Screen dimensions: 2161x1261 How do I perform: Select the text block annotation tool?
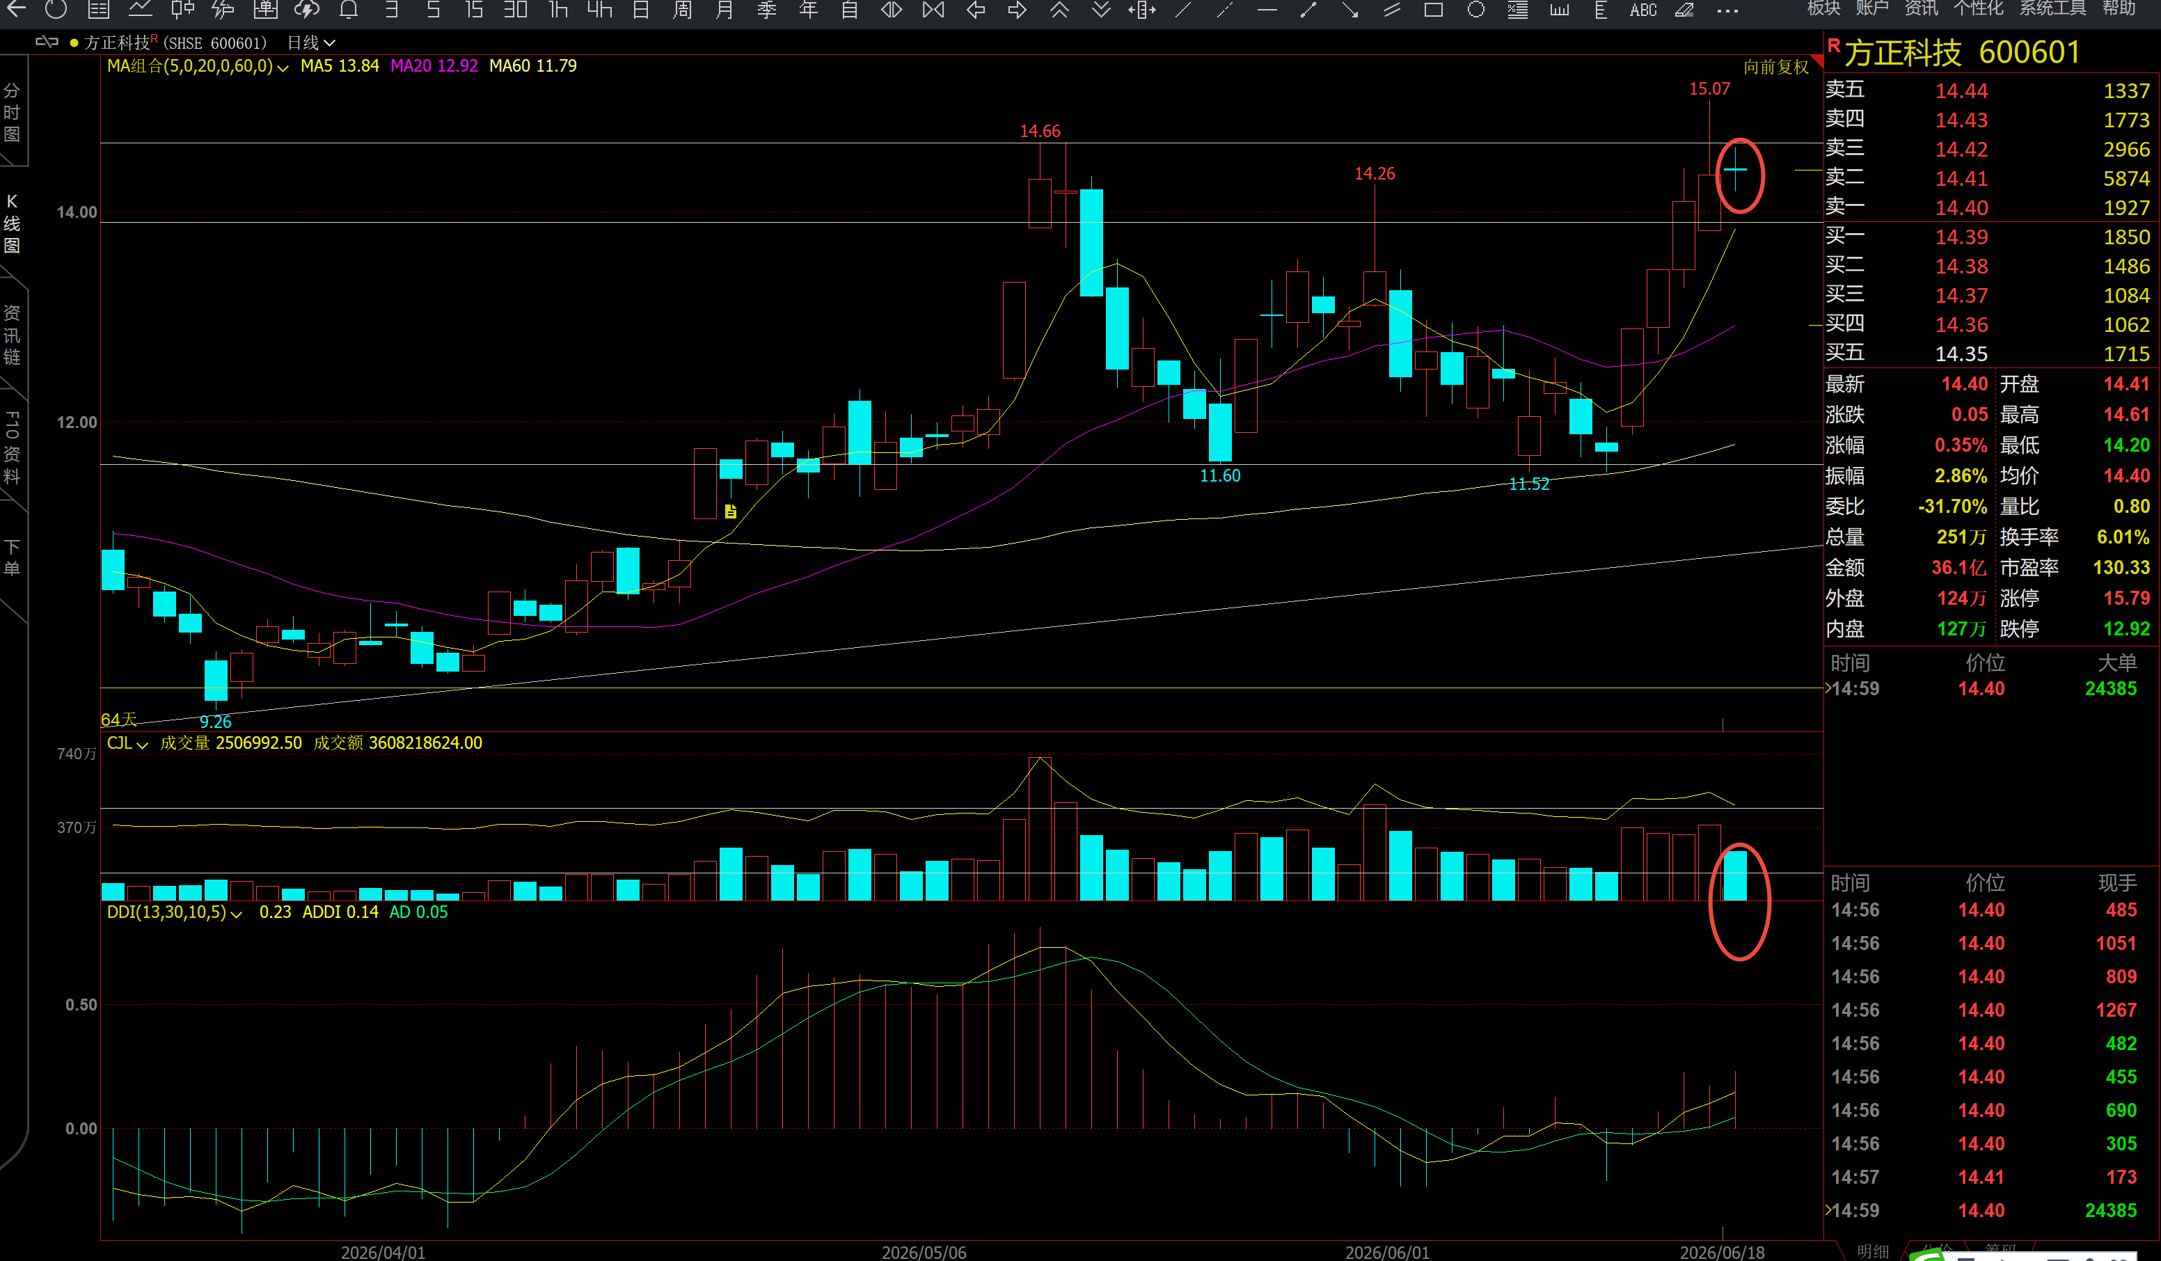coord(1518,10)
